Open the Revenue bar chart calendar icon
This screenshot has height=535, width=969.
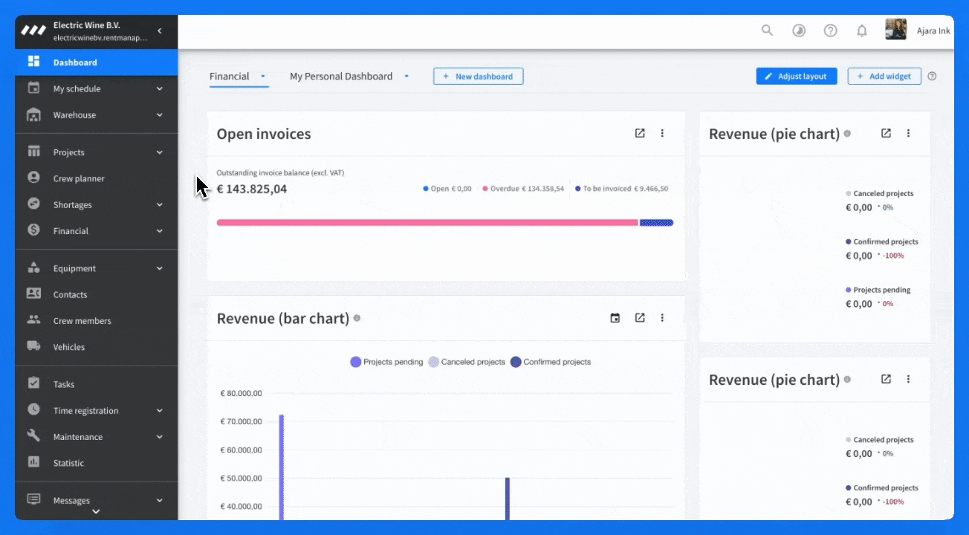[615, 318]
